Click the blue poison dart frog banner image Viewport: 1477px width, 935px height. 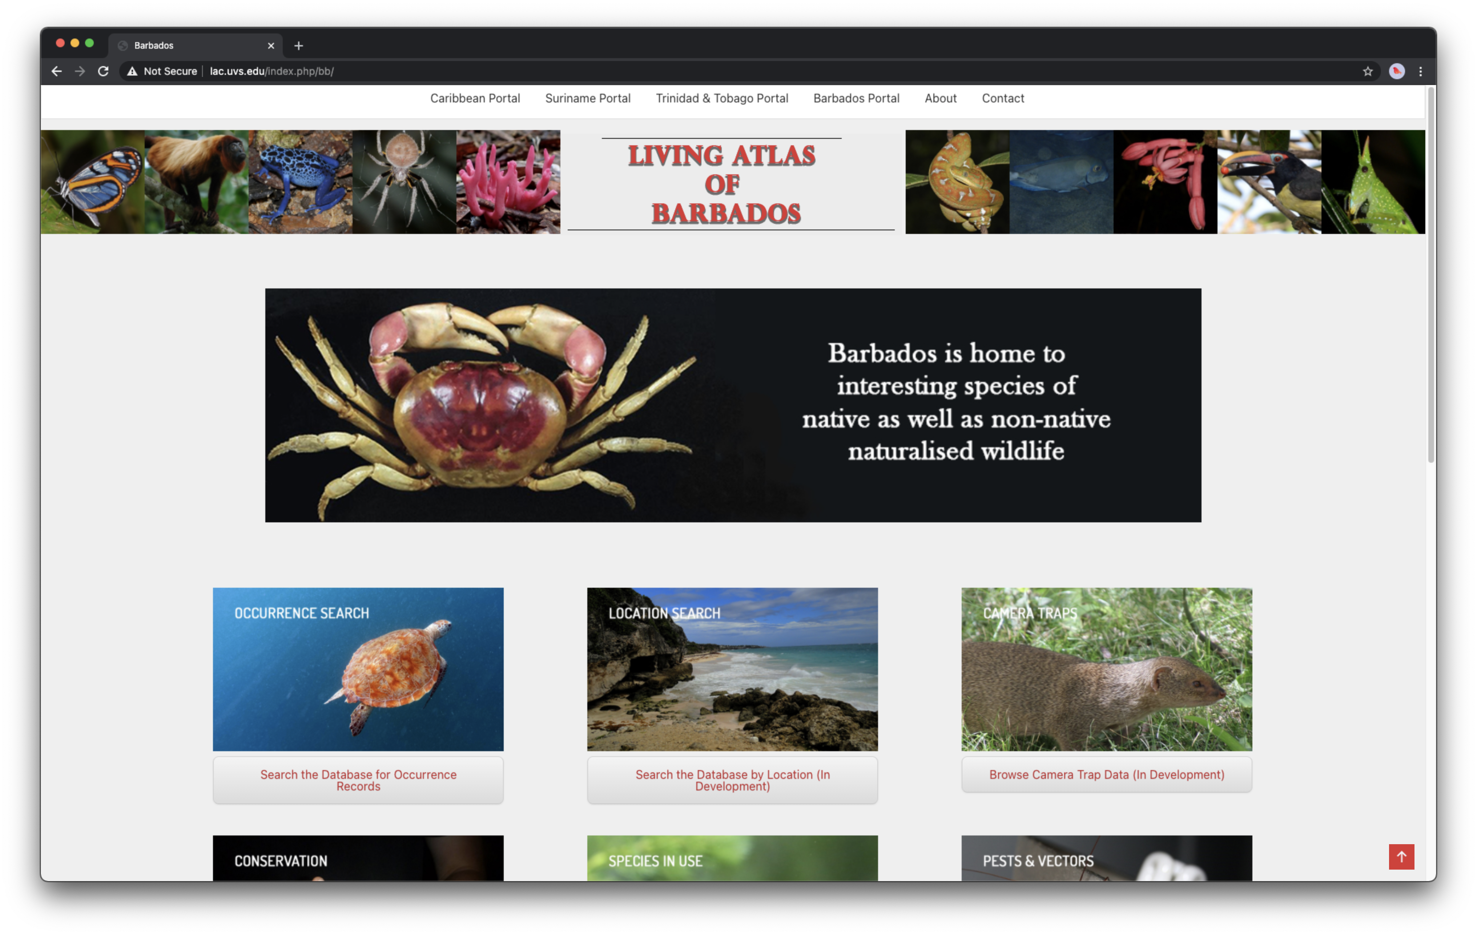pyautogui.click(x=300, y=182)
